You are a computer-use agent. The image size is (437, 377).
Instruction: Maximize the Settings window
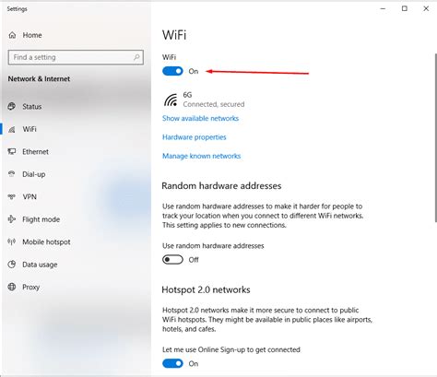click(405, 8)
